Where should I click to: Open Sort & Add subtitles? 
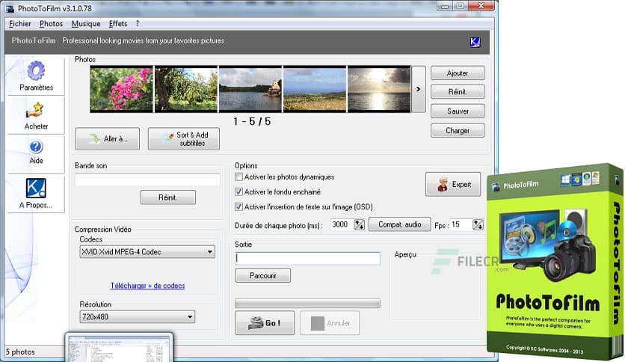184,138
